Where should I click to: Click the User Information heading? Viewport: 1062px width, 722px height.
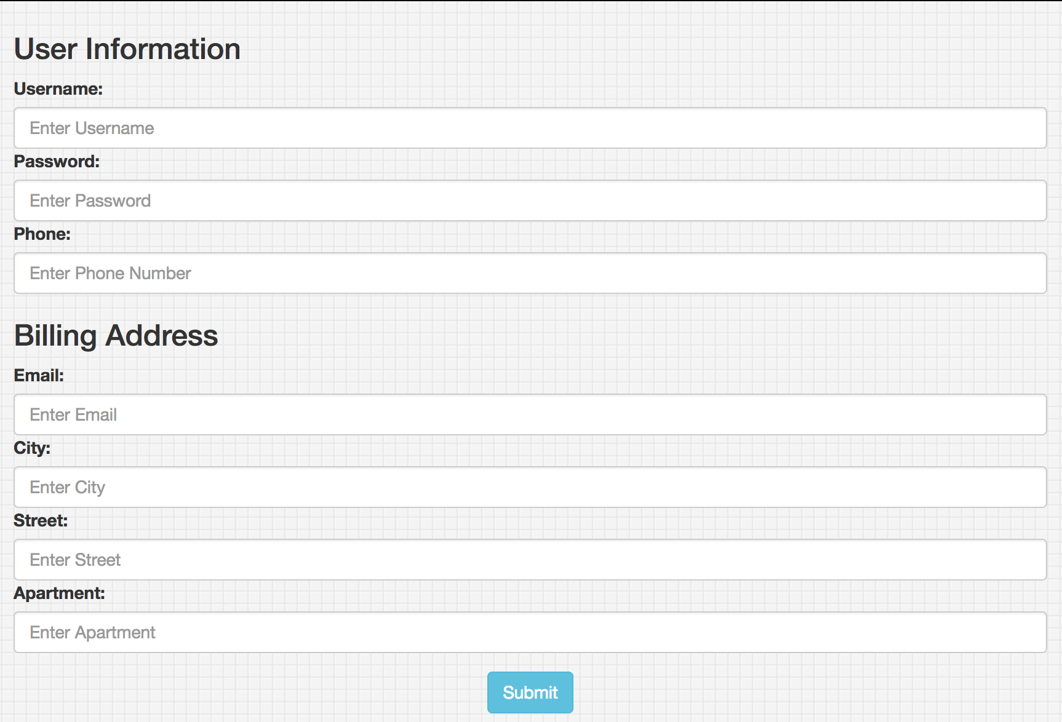[127, 49]
